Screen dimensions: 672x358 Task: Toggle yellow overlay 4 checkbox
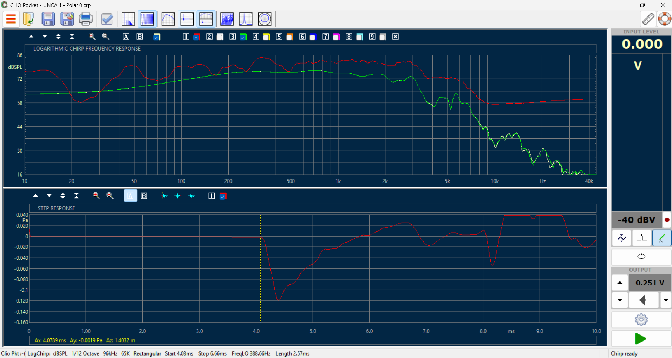pos(266,37)
